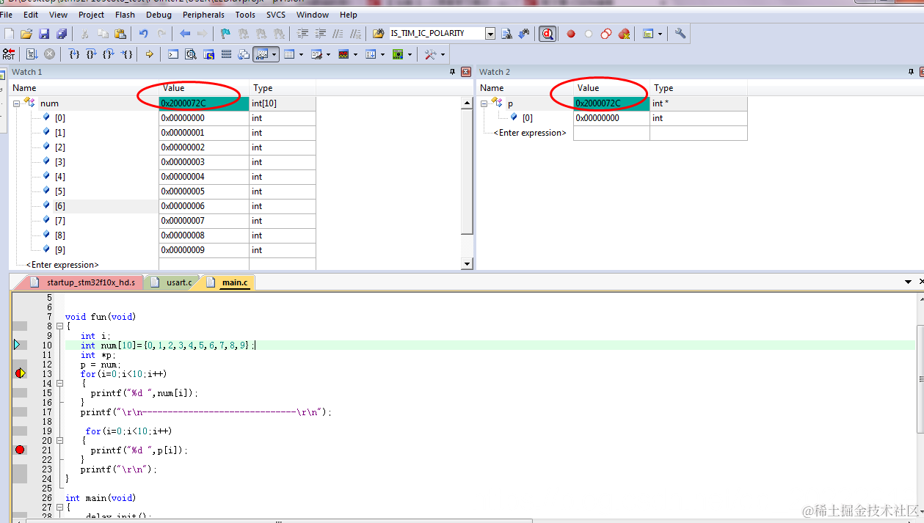Screen dimensions: 924x523
Task: Open the Debug menu
Action: (159, 15)
